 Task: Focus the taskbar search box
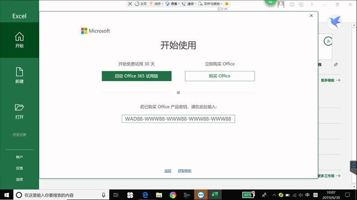61,195
